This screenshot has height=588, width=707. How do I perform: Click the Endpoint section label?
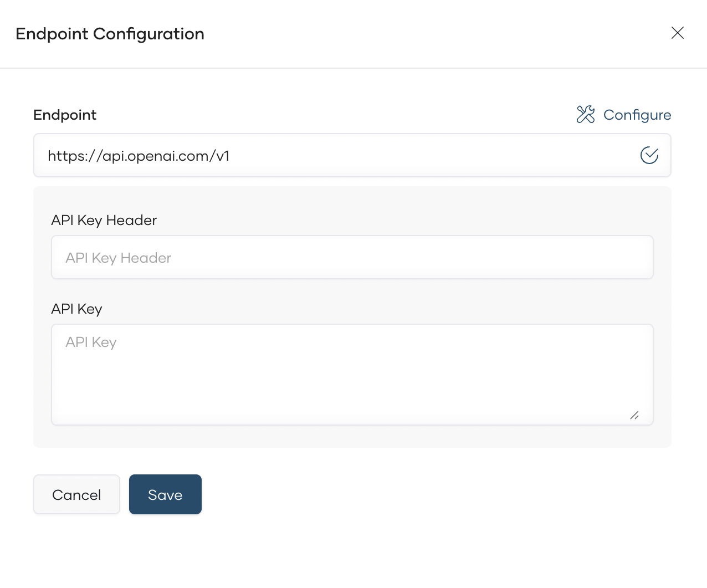click(65, 115)
